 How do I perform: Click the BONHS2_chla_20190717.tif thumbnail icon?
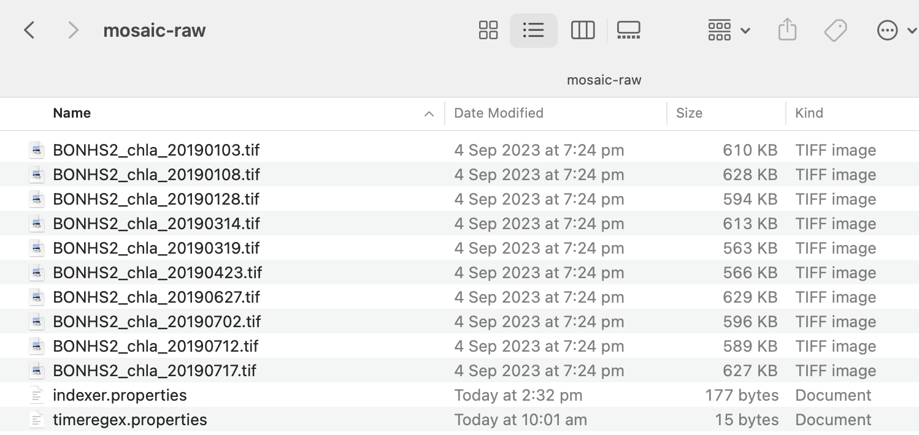pyautogui.click(x=37, y=371)
